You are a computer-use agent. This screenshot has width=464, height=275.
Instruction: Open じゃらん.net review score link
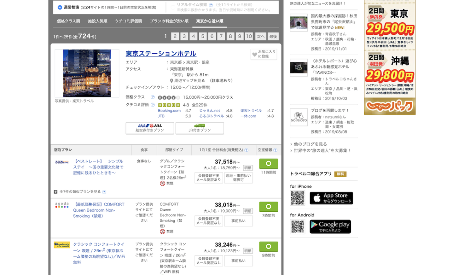(x=210, y=111)
